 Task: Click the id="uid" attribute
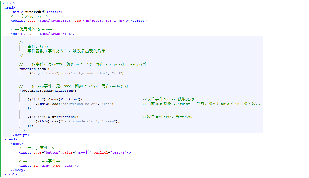click(x=42, y=166)
